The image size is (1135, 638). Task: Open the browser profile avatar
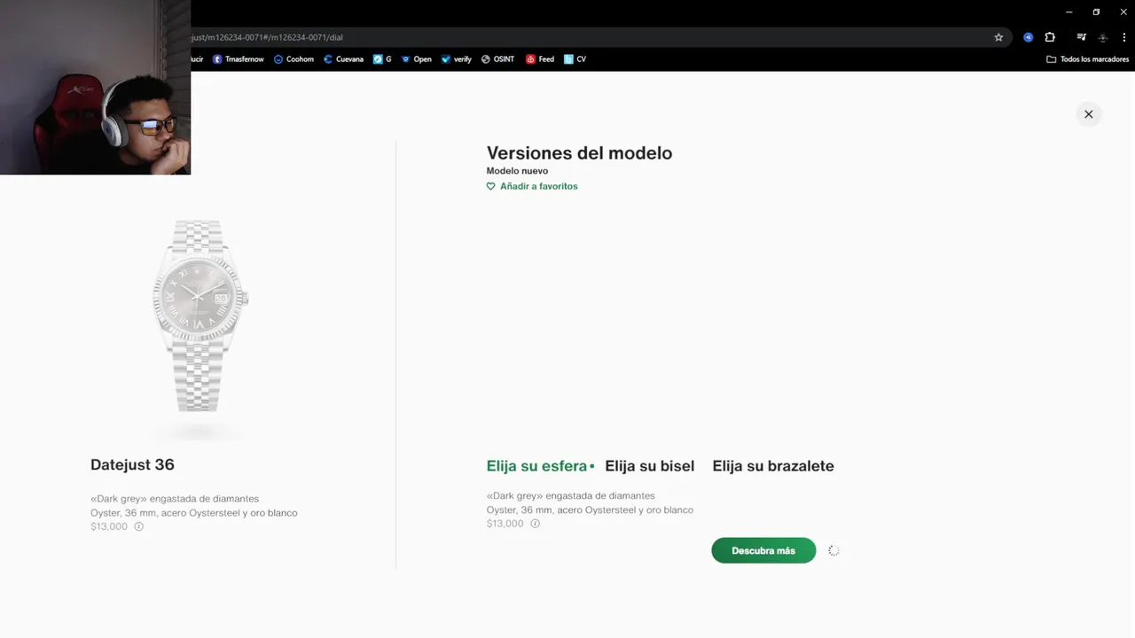pos(1102,37)
